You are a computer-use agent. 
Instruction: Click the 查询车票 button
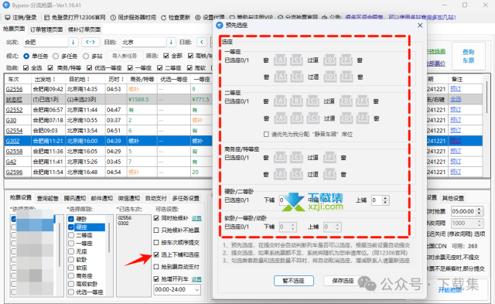[x=469, y=56]
